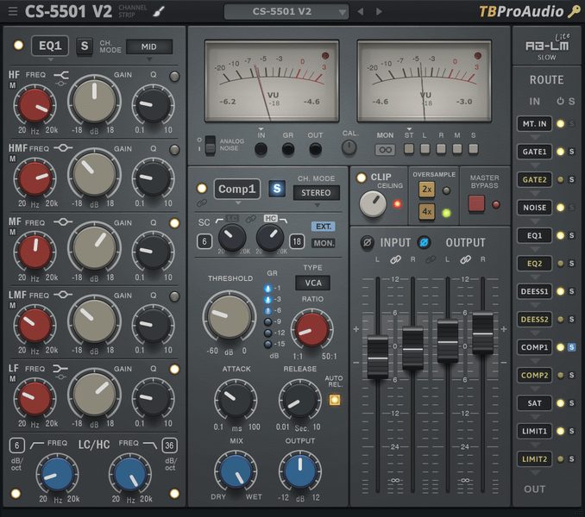Screen dimensions: 585x517
Task: Select the LMF bell filter shape icon
Action: (x=63, y=295)
